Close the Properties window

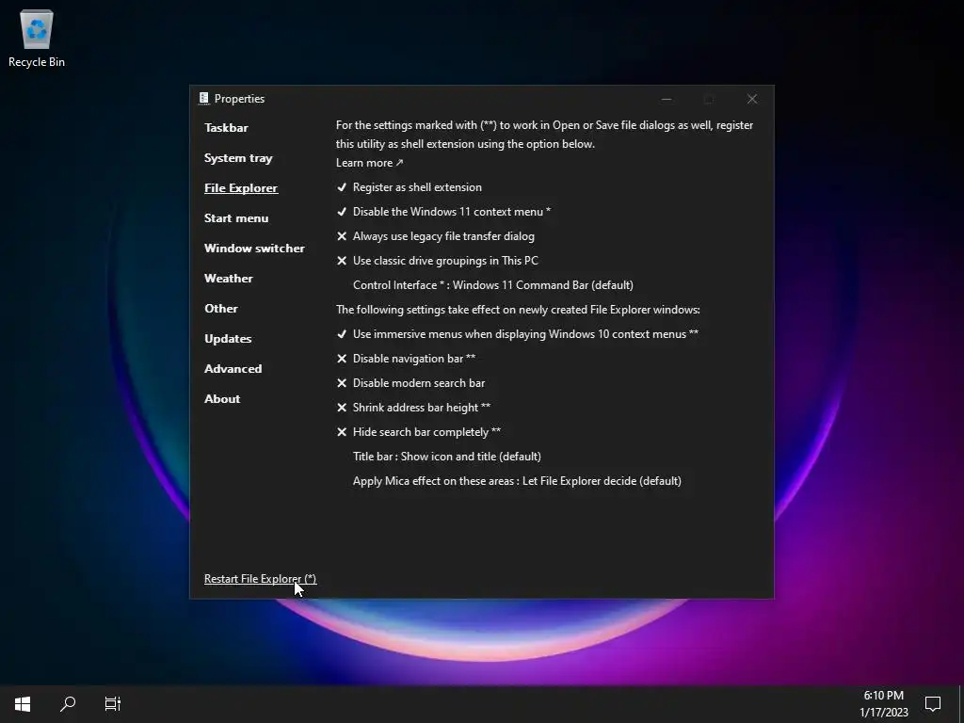(x=752, y=99)
